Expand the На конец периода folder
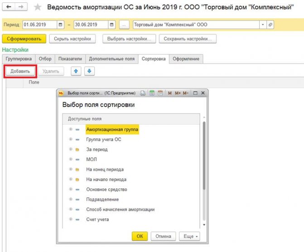Screen dimensions: 304x252 (x=71, y=169)
